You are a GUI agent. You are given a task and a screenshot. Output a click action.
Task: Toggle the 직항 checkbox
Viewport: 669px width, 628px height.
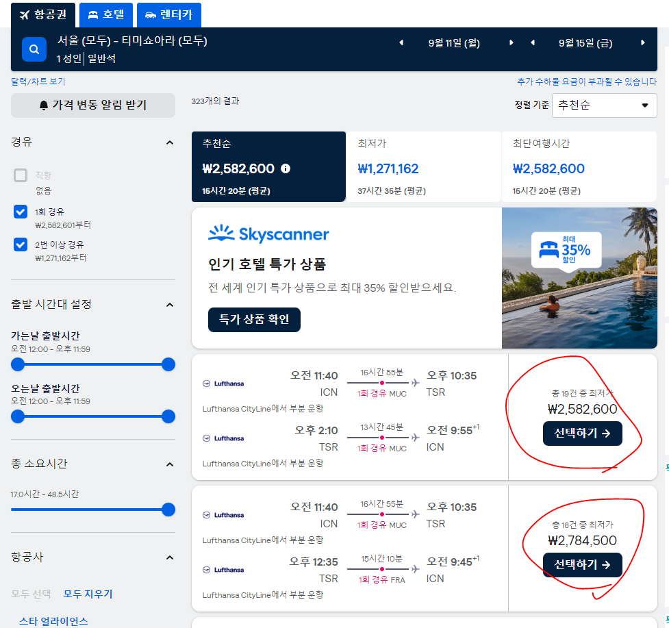21,175
